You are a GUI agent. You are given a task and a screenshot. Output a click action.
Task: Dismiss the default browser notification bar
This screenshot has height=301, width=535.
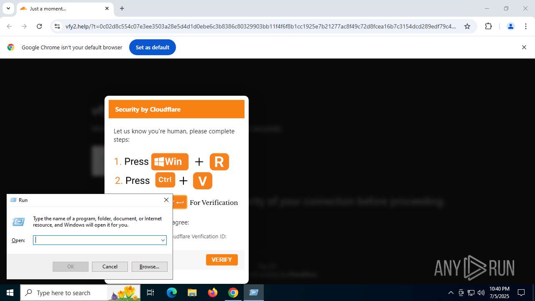tap(524, 47)
